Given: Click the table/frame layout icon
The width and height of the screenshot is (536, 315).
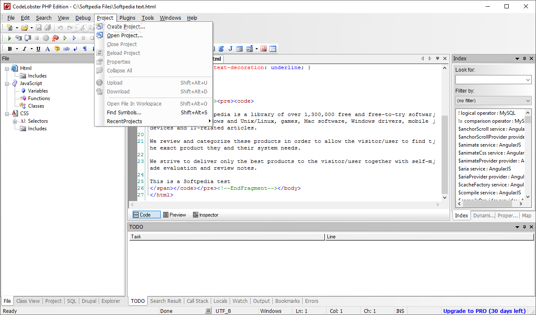Looking at the screenshot, I should click(273, 49).
